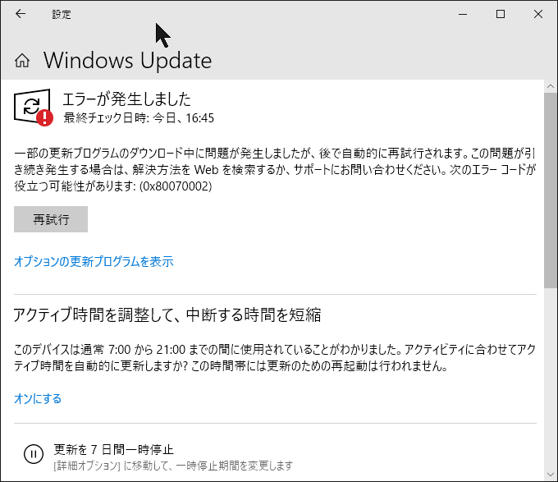This screenshot has width=558, height=482.
Task: Click the vertical scrollbar thumb
Action: (x=551, y=191)
